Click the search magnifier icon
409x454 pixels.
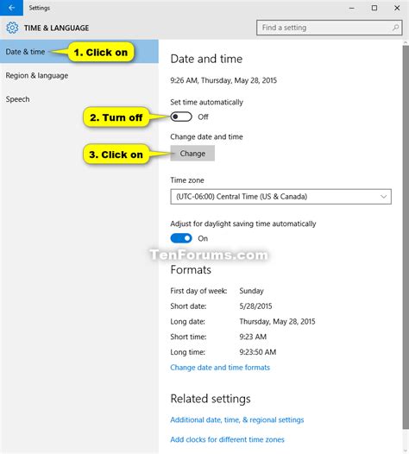click(x=395, y=28)
